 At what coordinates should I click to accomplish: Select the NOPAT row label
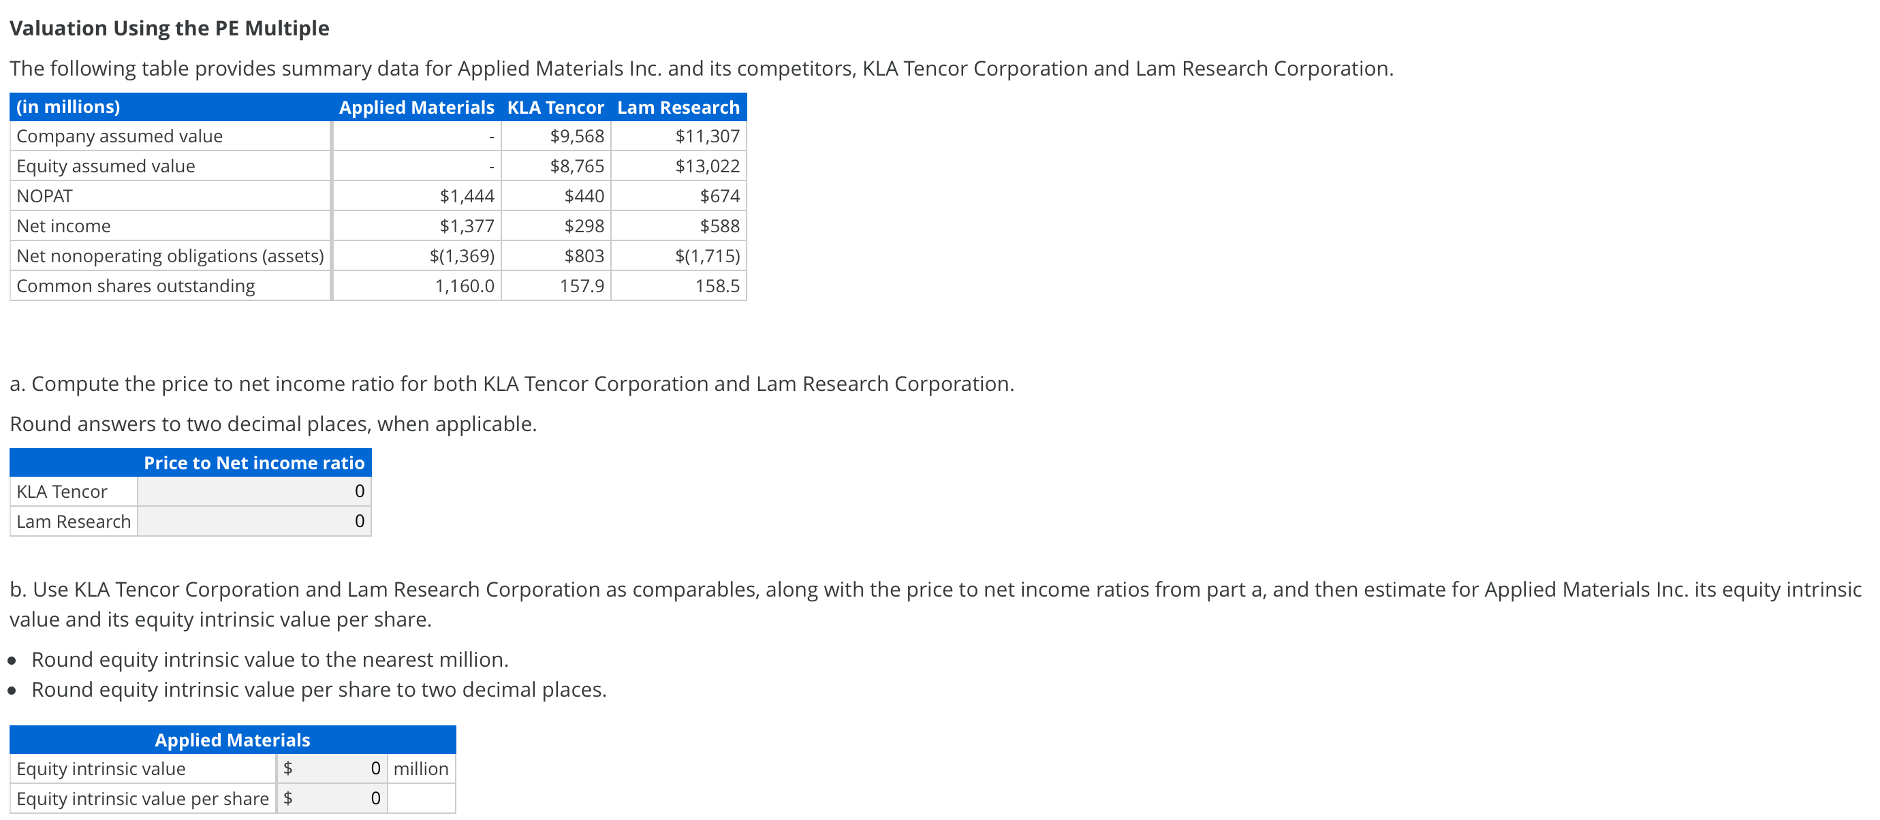(44, 195)
